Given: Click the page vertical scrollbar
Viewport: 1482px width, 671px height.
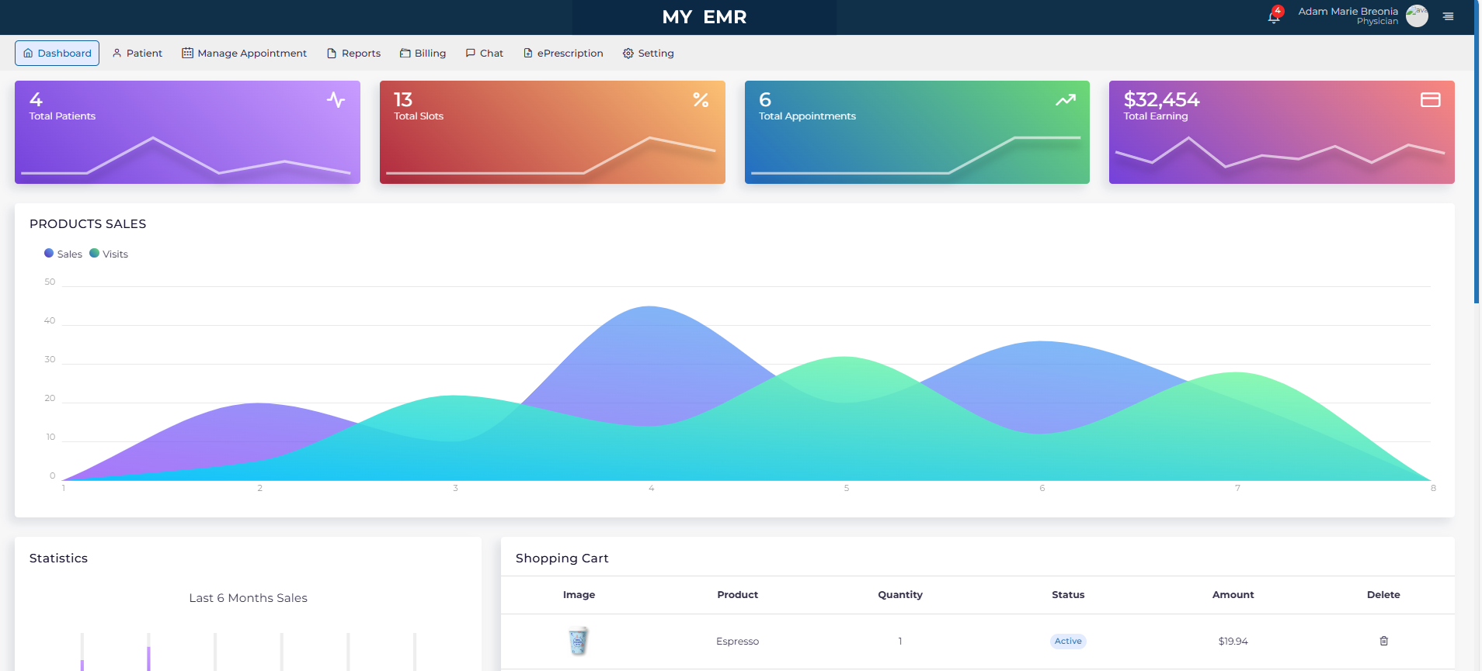Looking at the screenshot, I should [1477, 155].
